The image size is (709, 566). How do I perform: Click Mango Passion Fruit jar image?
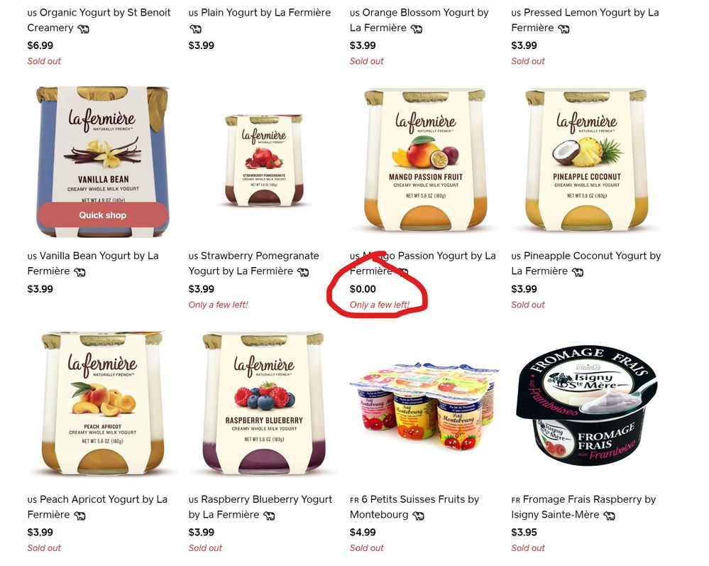point(425,160)
